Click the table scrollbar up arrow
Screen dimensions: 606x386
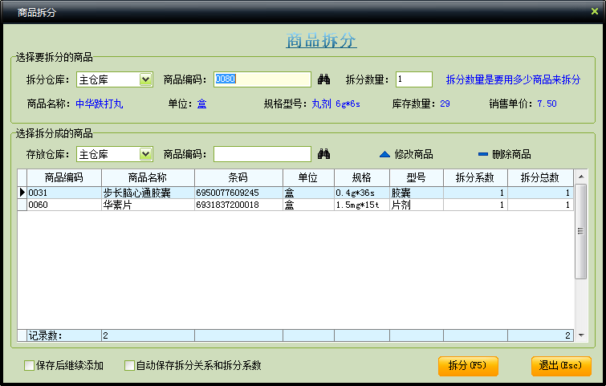581,177
